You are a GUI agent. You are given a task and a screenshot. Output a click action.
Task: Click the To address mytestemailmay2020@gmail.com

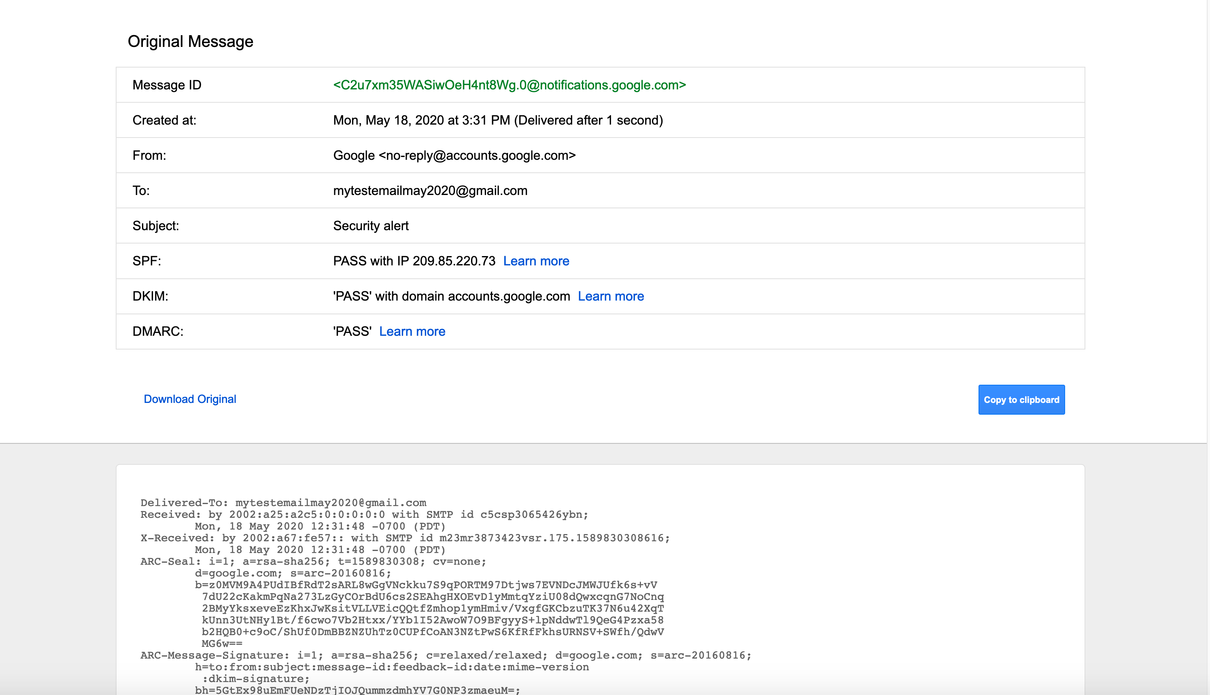click(x=430, y=190)
